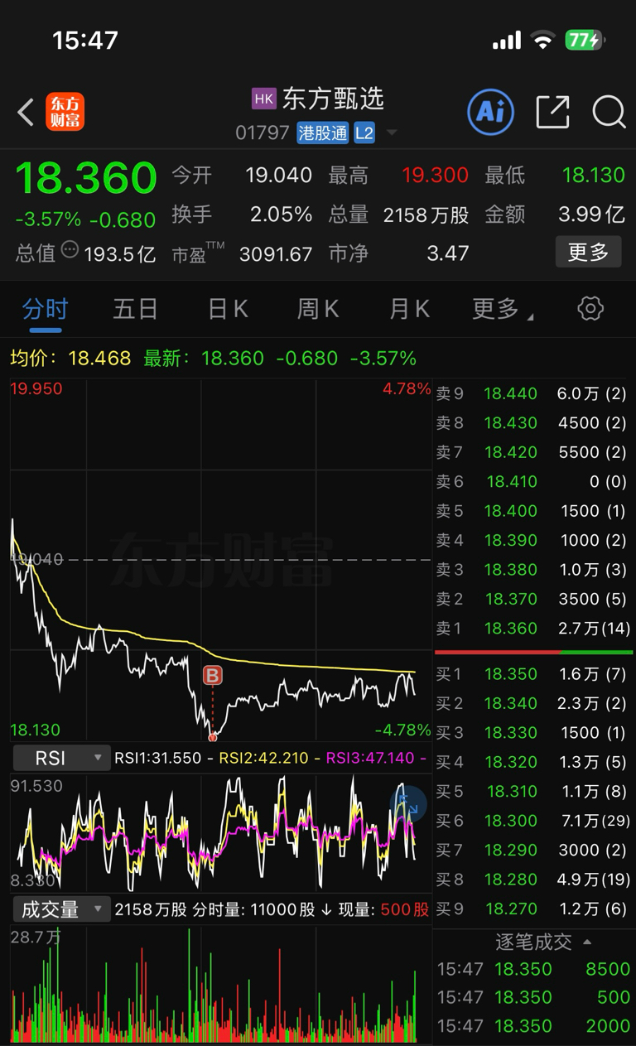Open chart settings gear icon

click(590, 309)
